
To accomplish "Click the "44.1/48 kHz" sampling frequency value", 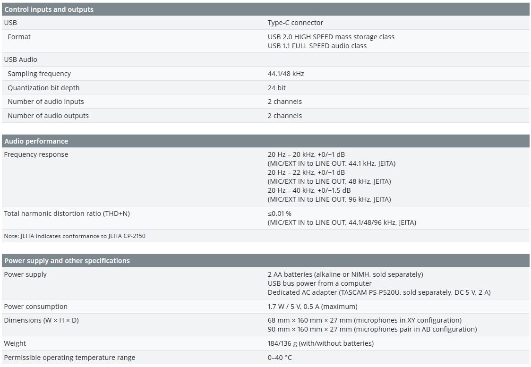I will (286, 74).
